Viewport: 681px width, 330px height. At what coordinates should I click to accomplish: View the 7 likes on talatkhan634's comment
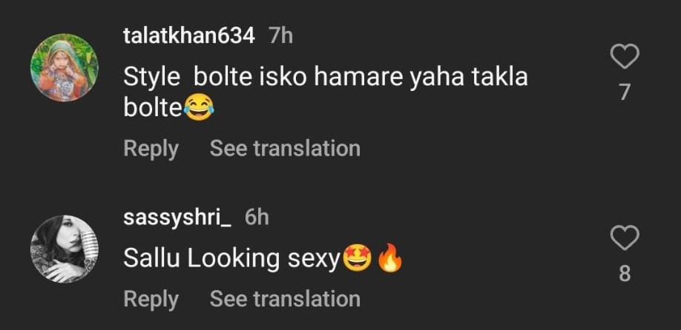(x=625, y=92)
